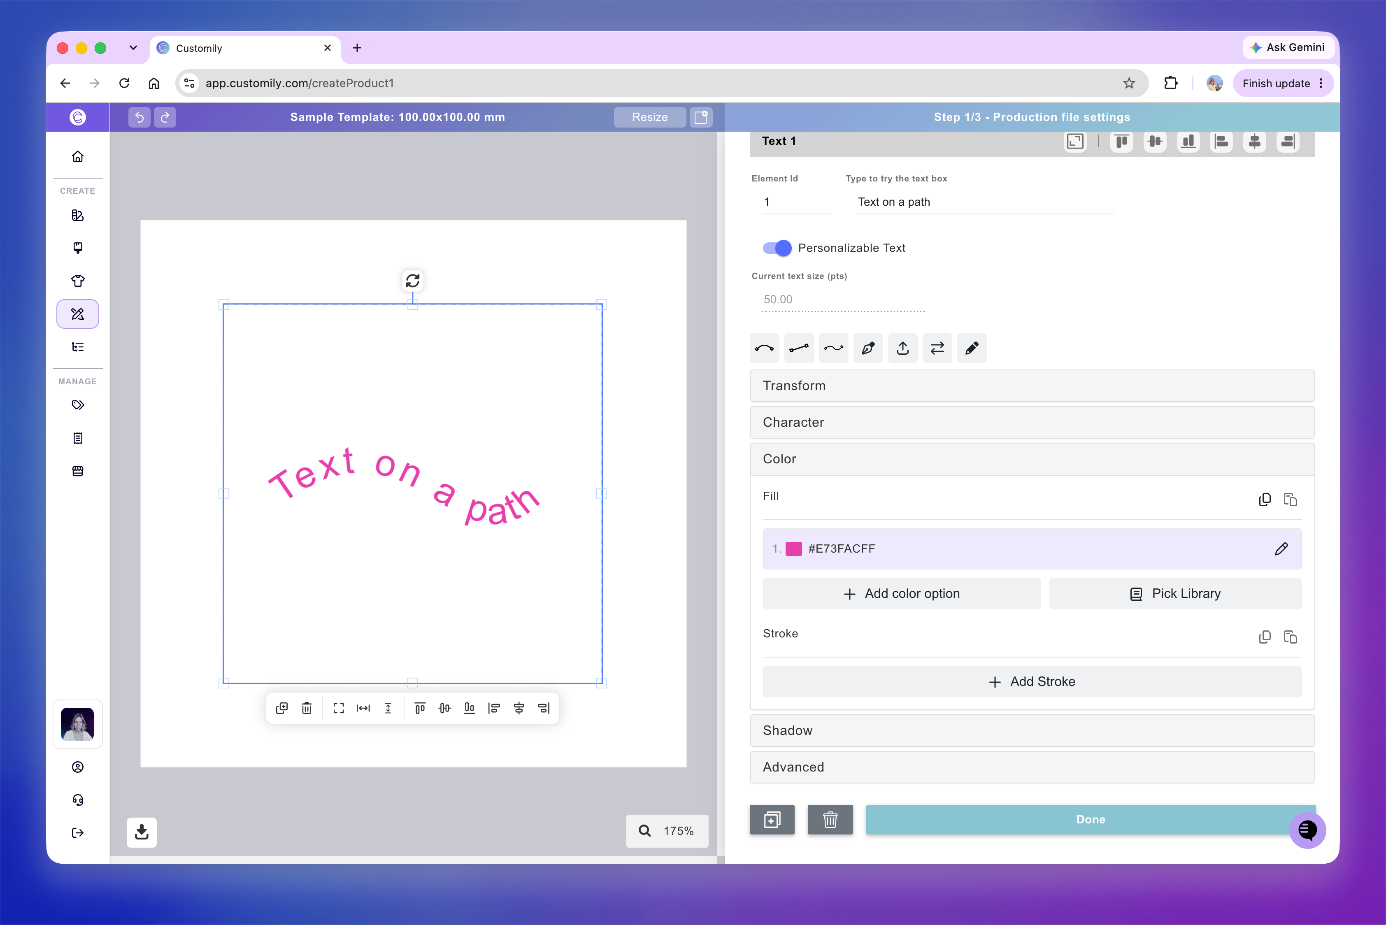Click the tags icon under MANAGE
The image size is (1386, 925).
click(78, 405)
